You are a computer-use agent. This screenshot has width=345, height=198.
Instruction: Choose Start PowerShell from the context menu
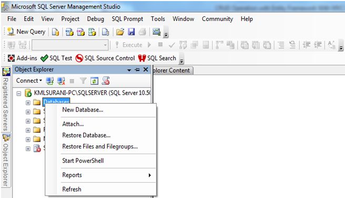click(83, 161)
